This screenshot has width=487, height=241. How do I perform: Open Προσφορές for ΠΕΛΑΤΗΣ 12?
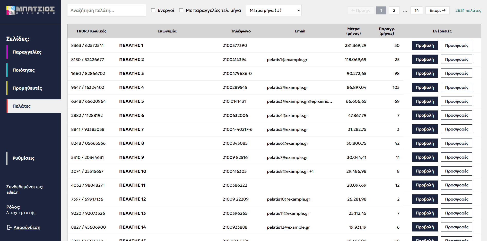[x=456, y=199]
